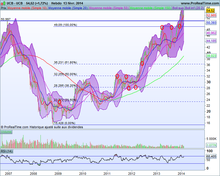This screenshot has height=176, width=220.
Task: Click the 2010 year label on time axis
Action: coord(83,174)
